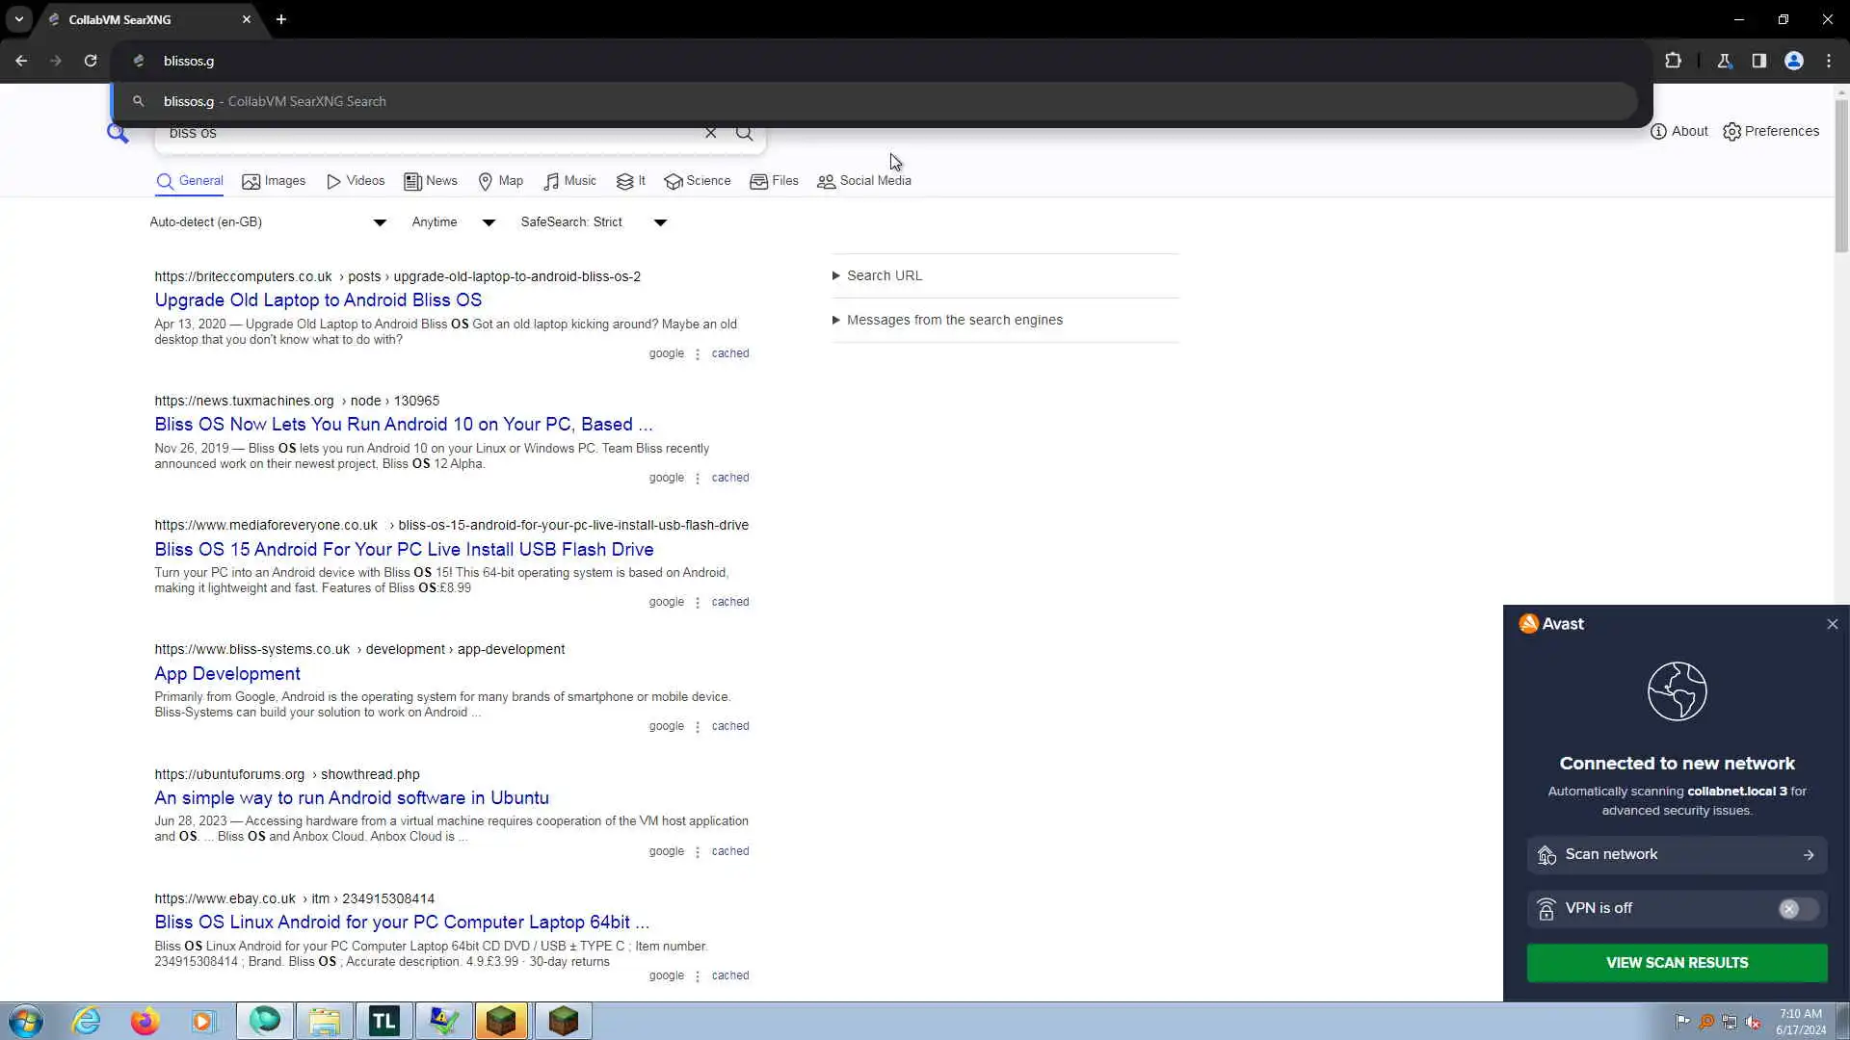
Task: Toggle the Avast VPN switch
Action: (x=1796, y=909)
